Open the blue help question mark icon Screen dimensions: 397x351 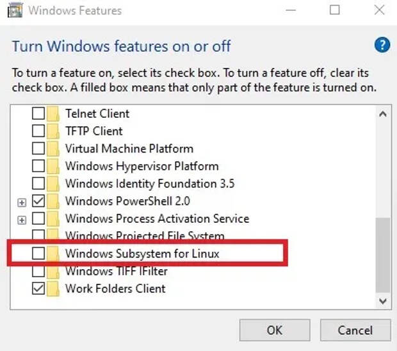[x=382, y=45]
